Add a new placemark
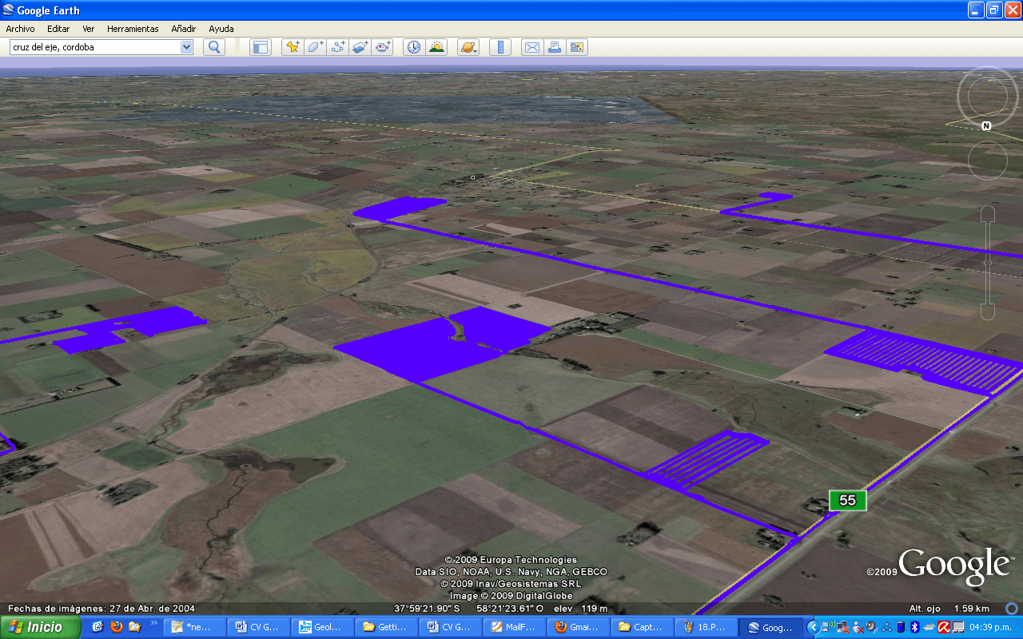This screenshot has height=639, width=1023. [293, 47]
